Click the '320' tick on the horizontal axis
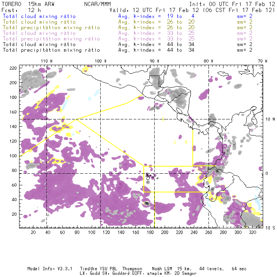 [252, 232]
